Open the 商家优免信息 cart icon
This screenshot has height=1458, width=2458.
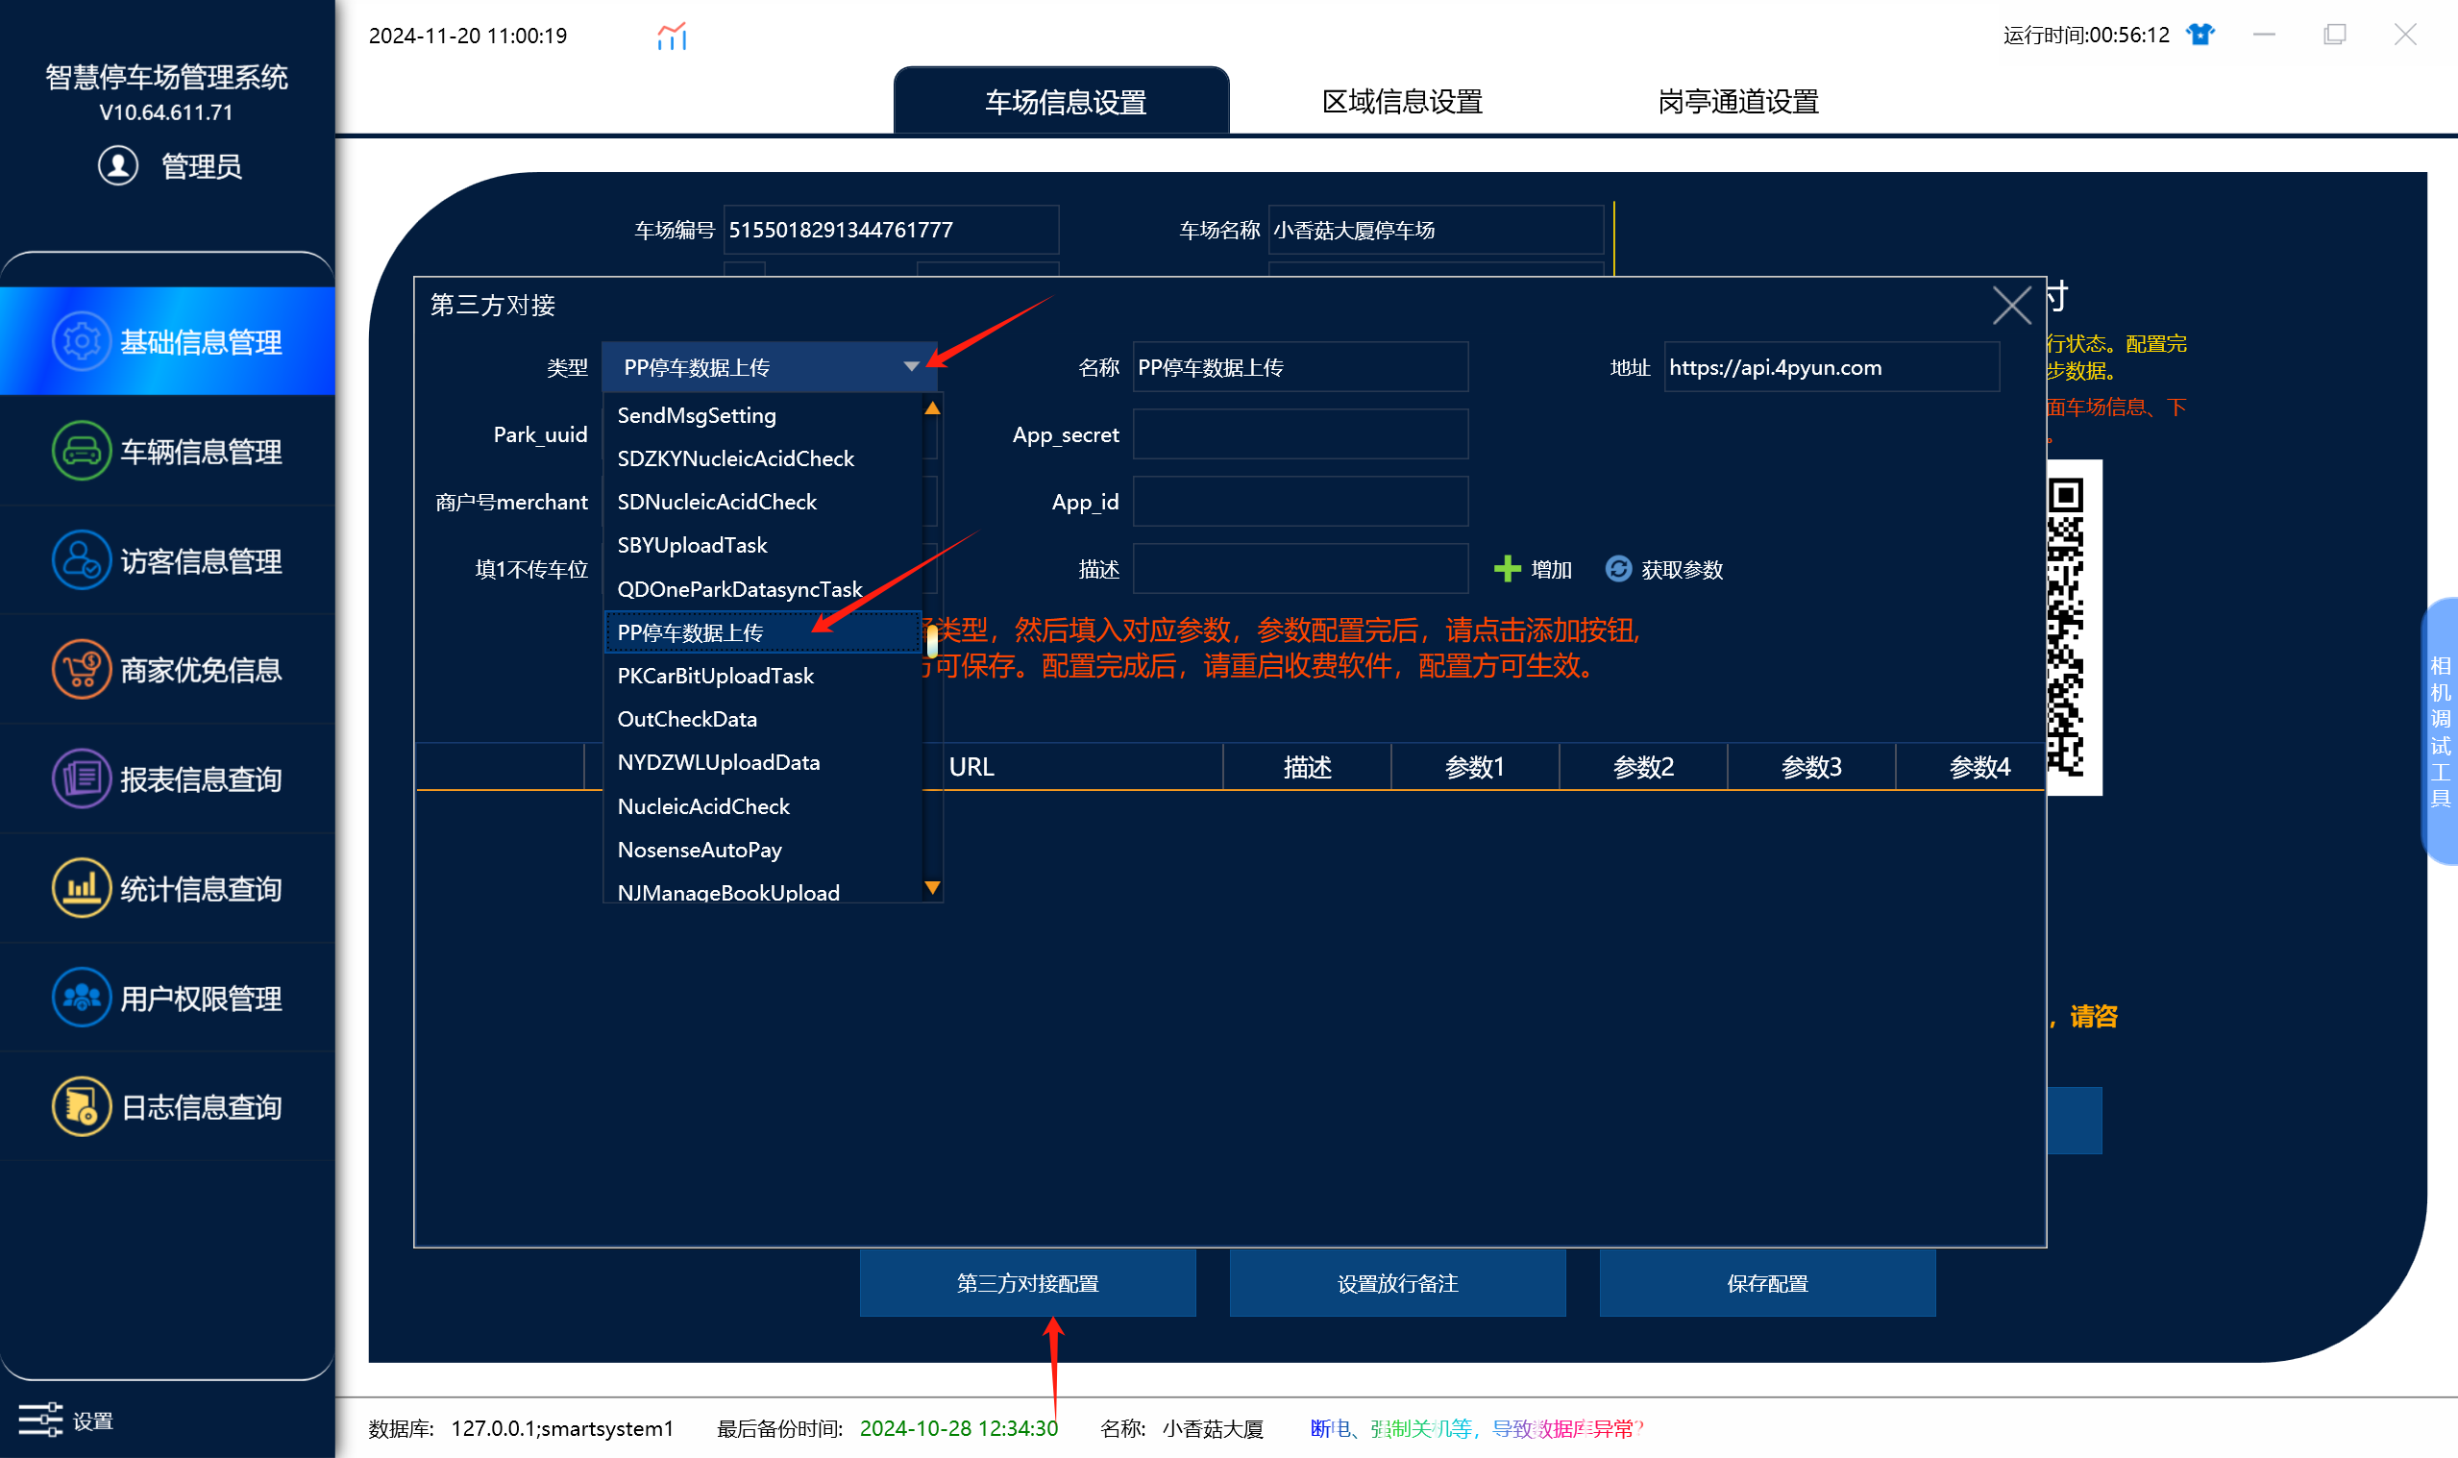pyautogui.click(x=82, y=669)
